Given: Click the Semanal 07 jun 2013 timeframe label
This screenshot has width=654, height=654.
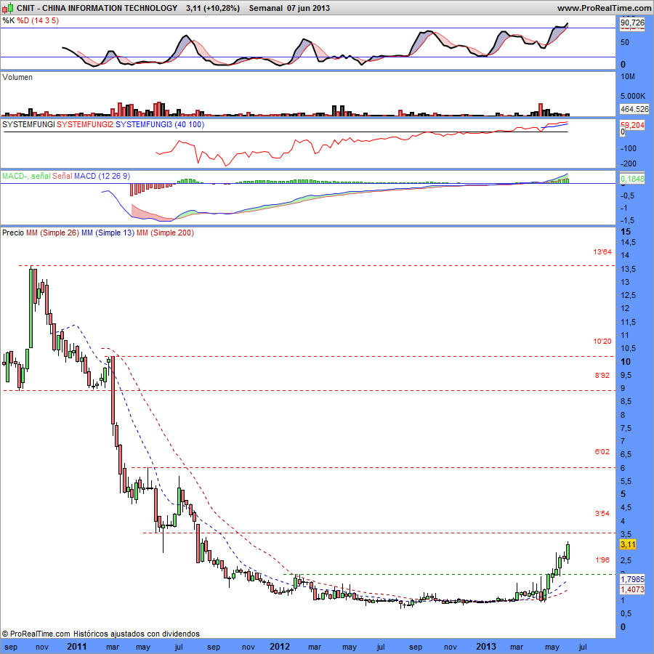Looking at the screenshot, I should 289,8.
